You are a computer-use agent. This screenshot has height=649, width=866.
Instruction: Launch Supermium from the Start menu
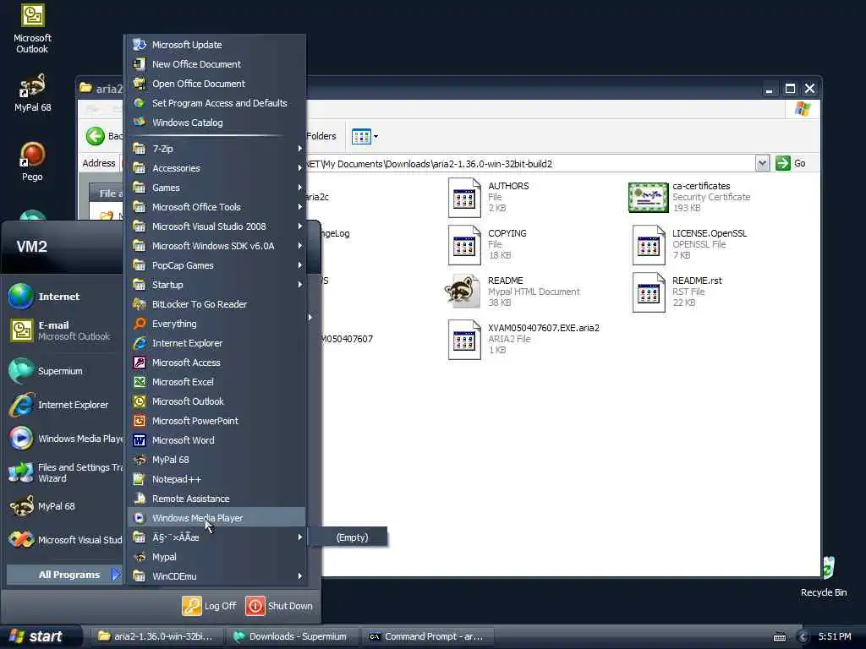pyautogui.click(x=63, y=371)
